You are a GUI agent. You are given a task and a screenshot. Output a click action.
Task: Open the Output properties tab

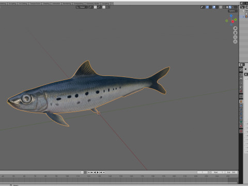click(x=241, y=79)
